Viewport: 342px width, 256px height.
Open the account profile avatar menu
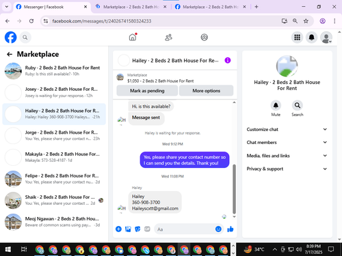(326, 38)
